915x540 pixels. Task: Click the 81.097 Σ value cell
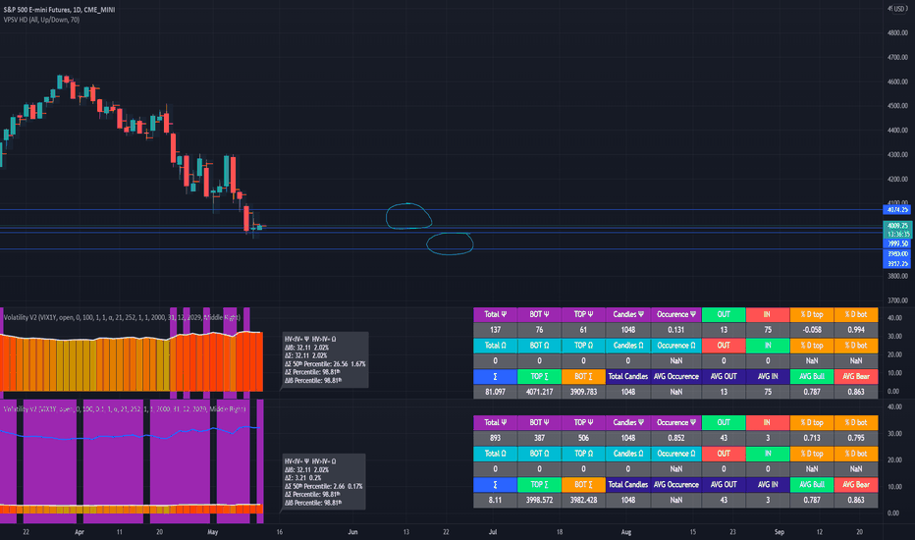pos(496,392)
